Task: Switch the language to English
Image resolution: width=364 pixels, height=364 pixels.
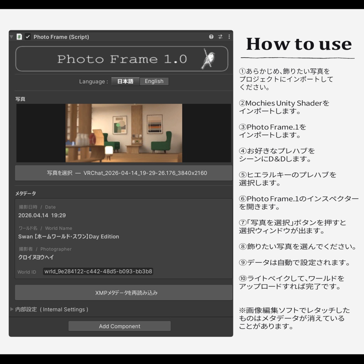Action: [x=154, y=81]
